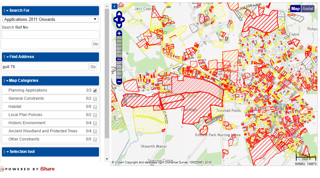
Task: Click the Selection tool panel drag handle
Action: click(5, 152)
